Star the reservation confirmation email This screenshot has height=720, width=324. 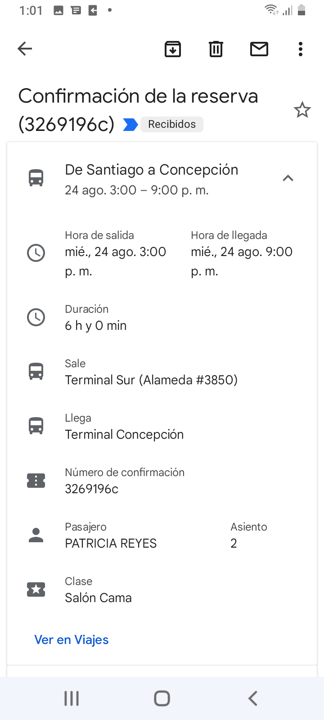coord(302,110)
